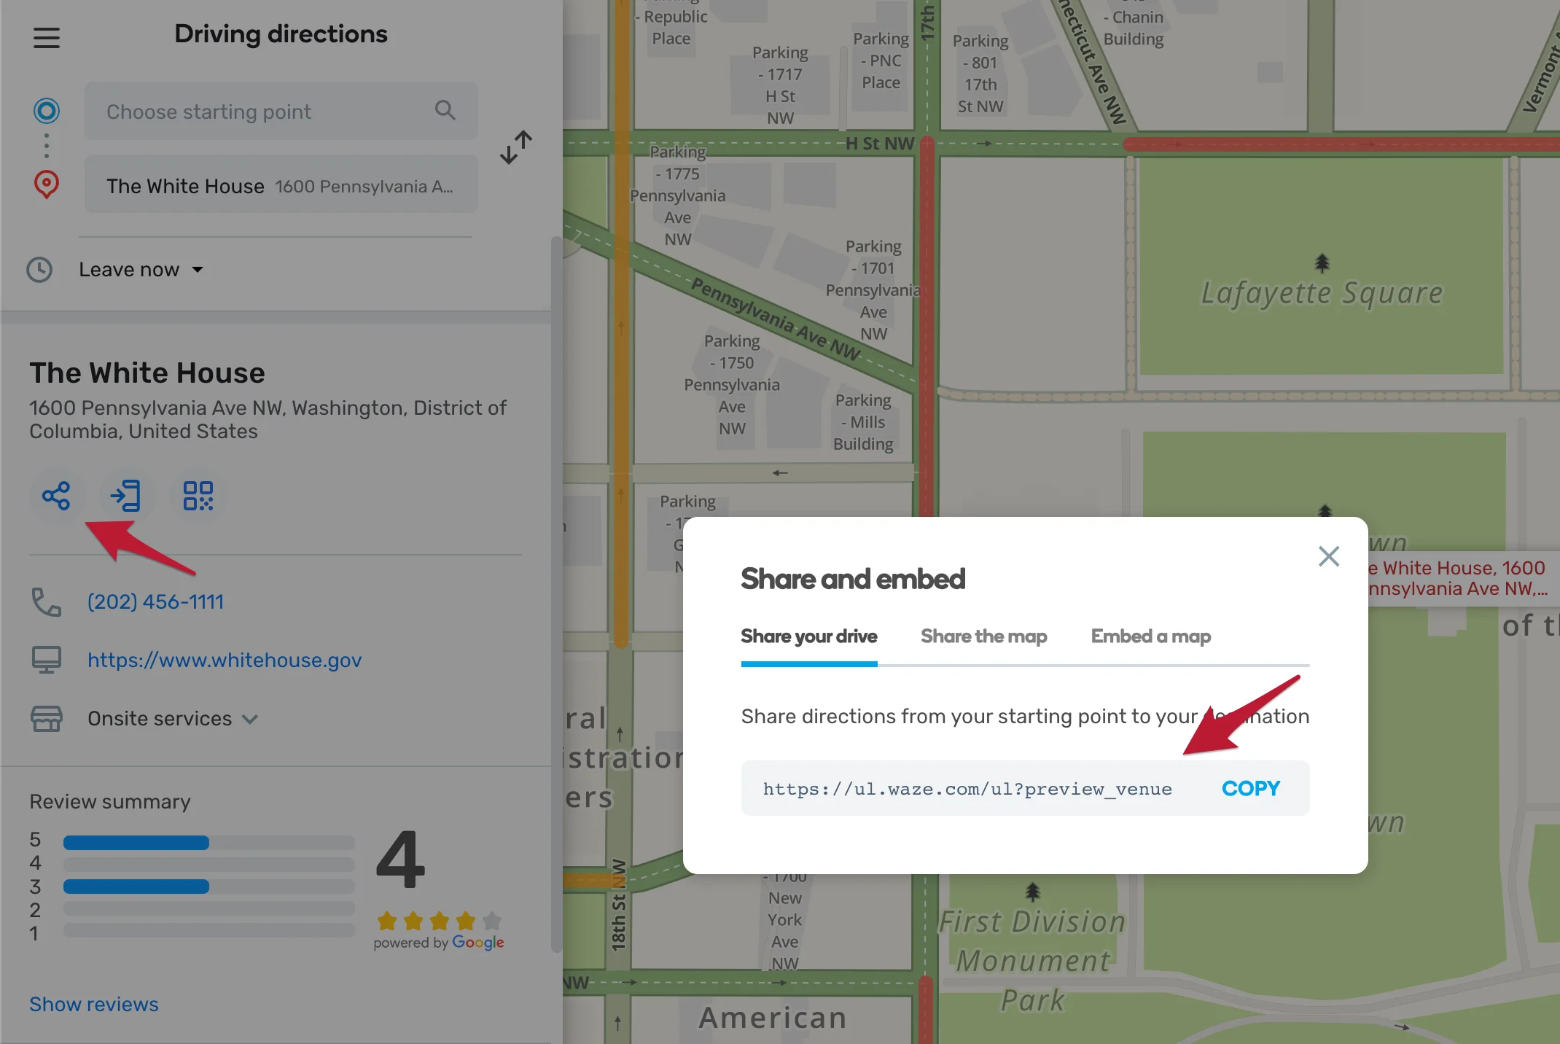
Task: Click Parking - Mills Building label
Action: [864, 422]
